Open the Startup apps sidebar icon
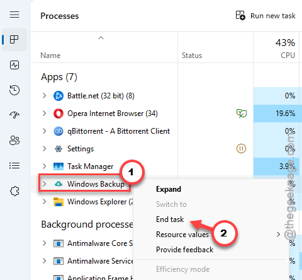This screenshot has height=280, width=302. [x=14, y=115]
